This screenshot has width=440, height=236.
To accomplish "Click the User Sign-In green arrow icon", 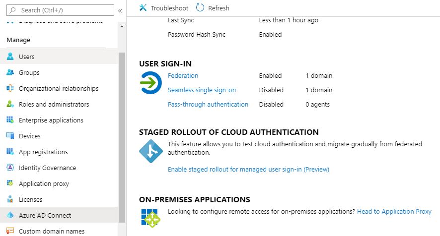I will coord(150,83).
